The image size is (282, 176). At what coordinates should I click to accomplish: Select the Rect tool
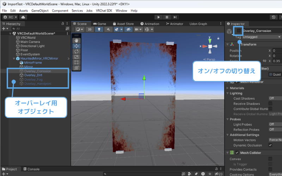tap(76, 62)
